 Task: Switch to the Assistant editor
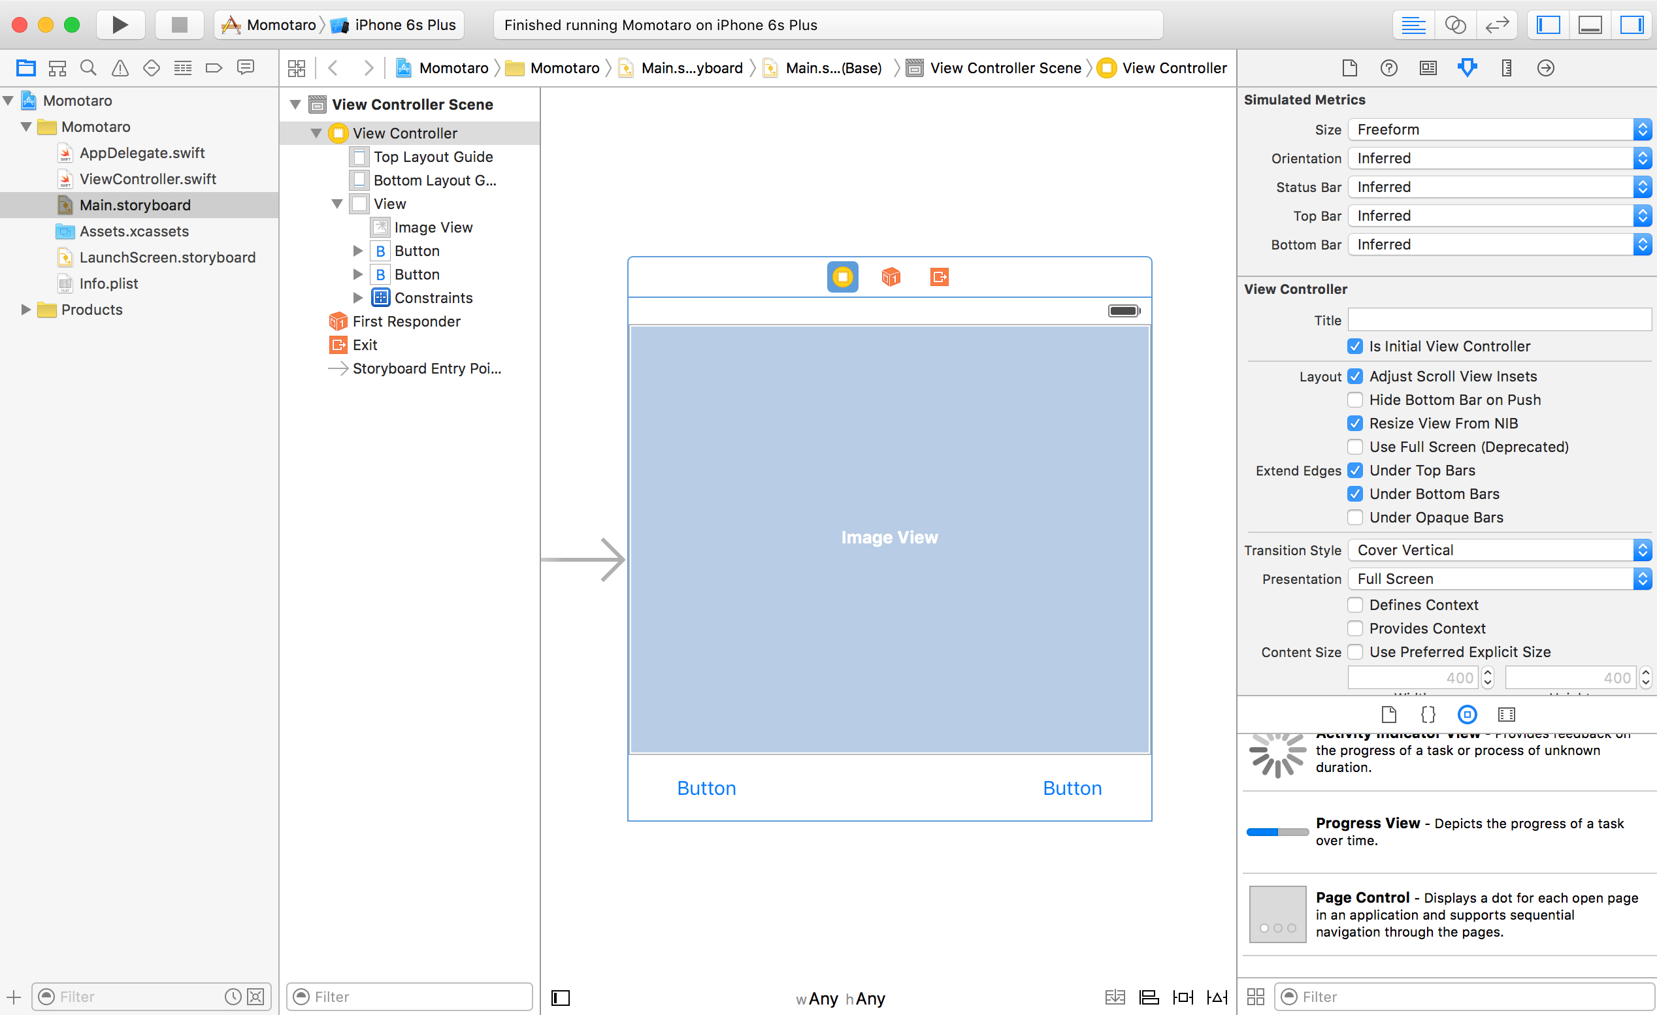click(1455, 25)
